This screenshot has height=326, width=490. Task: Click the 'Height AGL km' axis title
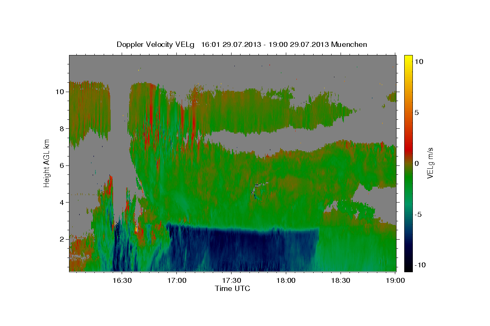tap(47, 163)
